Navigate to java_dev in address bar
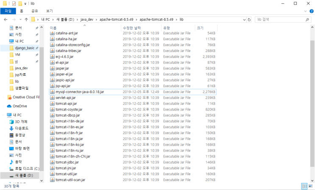The width and height of the screenshot is (315, 190). (87, 19)
